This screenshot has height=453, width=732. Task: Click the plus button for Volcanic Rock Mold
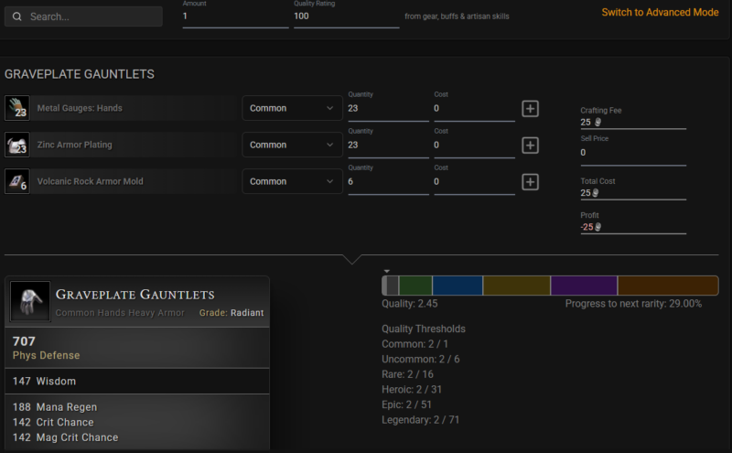click(x=530, y=182)
